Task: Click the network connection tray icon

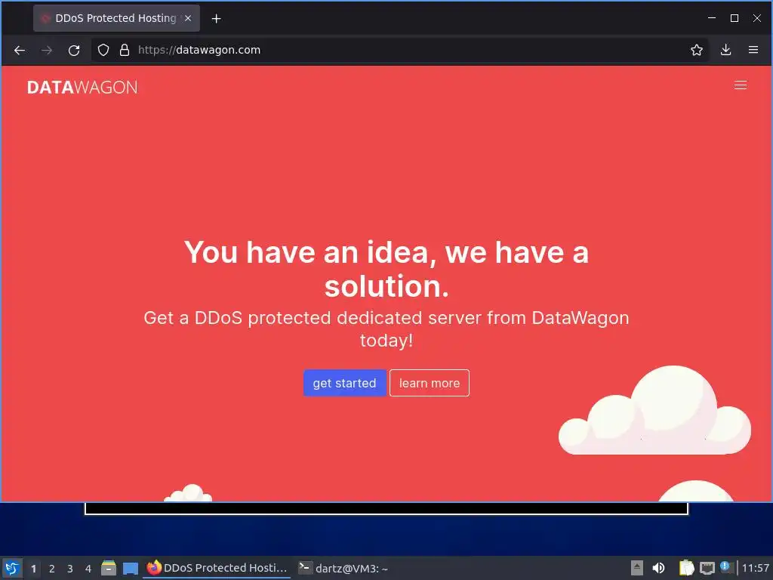Action: pyautogui.click(x=707, y=568)
